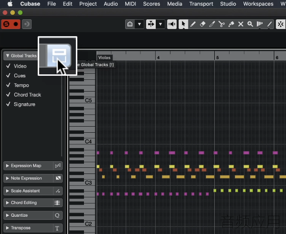Toggle Show Part Borders icon

tap(130, 24)
